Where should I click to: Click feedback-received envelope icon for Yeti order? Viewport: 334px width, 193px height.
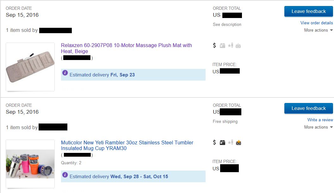238,143
